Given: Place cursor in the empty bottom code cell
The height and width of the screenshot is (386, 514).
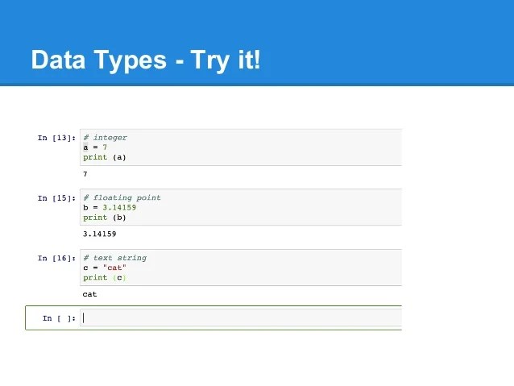Looking at the screenshot, I should point(242,318).
